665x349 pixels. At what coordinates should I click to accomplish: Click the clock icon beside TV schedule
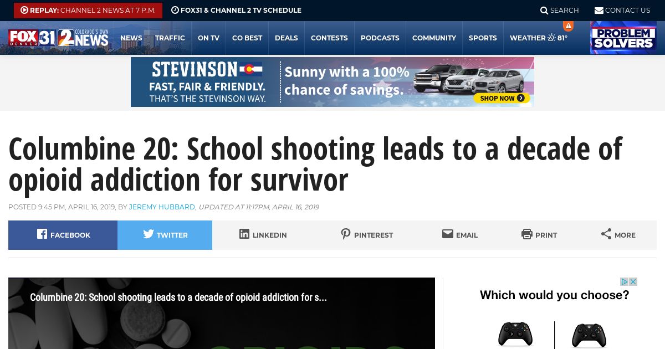tap(175, 10)
